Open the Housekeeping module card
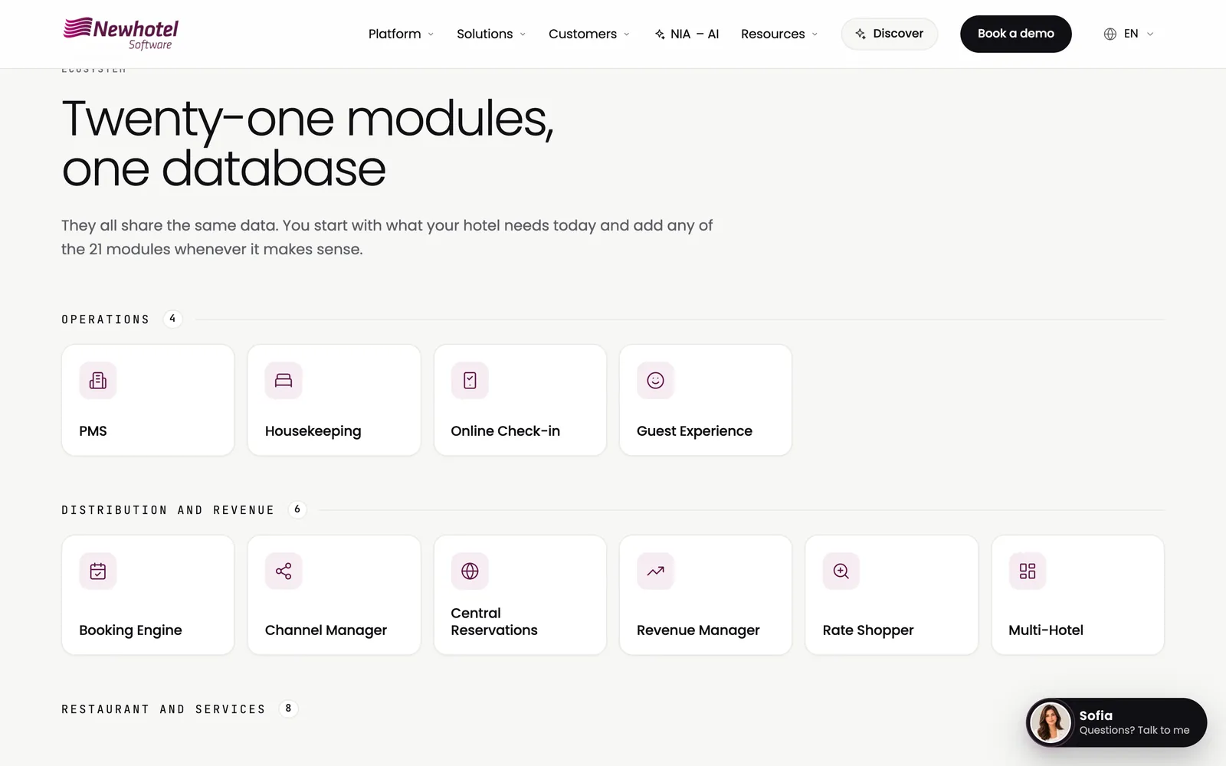This screenshot has width=1226, height=766. (x=334, y=400)
